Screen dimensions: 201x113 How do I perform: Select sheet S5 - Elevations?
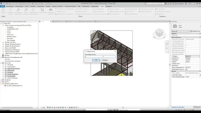9,73
